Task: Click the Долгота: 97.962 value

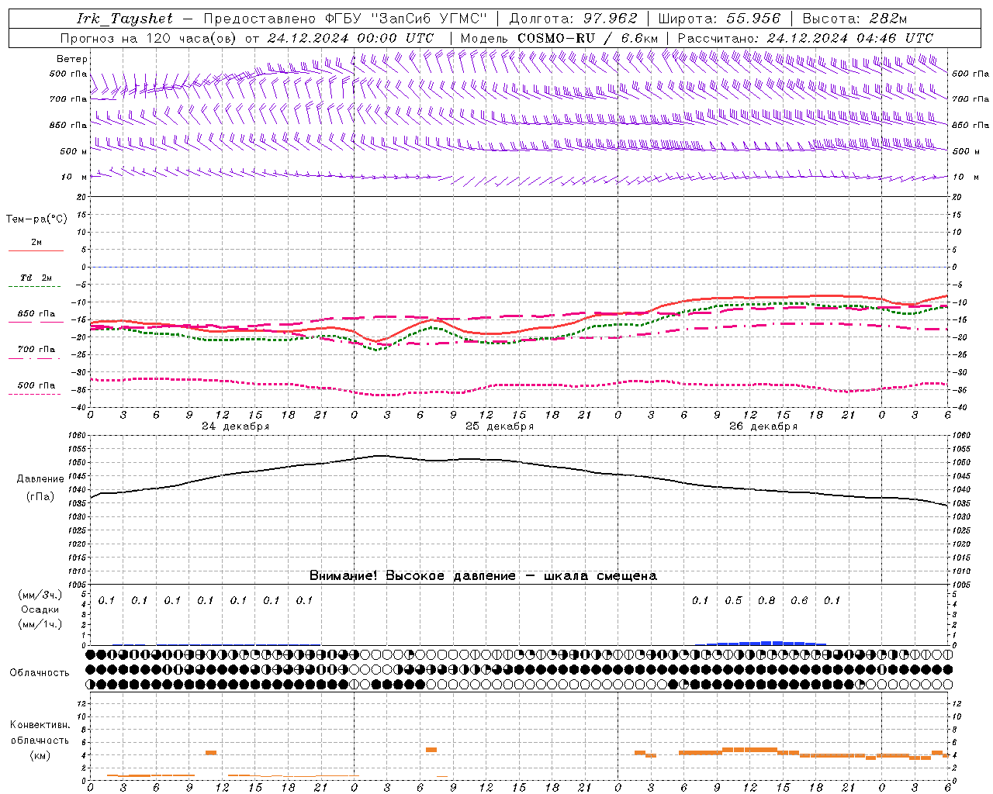Action: click(x=573, y=19)
